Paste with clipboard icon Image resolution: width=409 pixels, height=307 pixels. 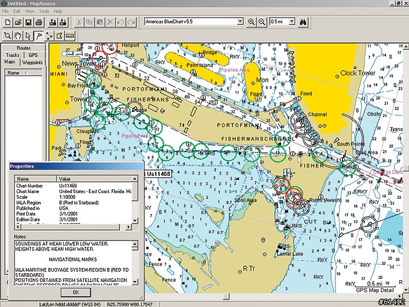(100, 22)
